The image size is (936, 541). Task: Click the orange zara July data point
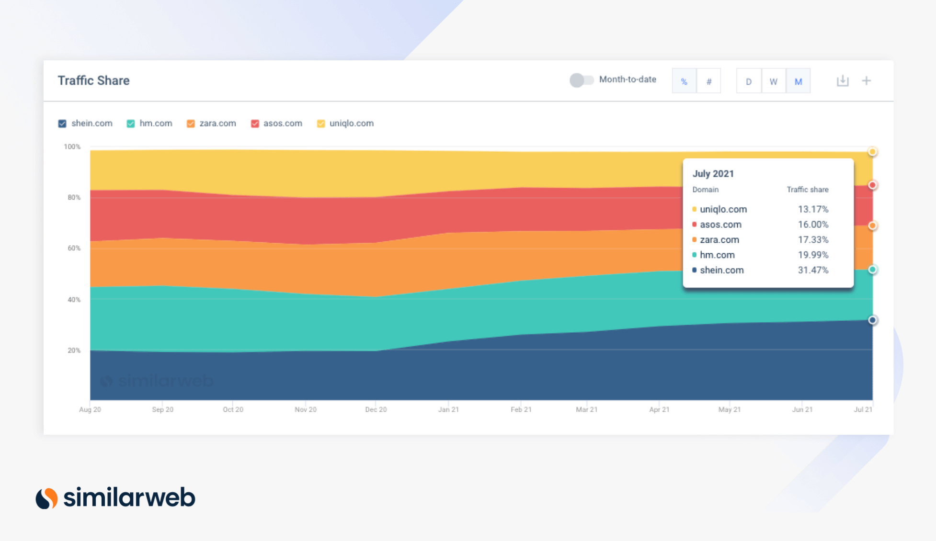pos(872,225)
